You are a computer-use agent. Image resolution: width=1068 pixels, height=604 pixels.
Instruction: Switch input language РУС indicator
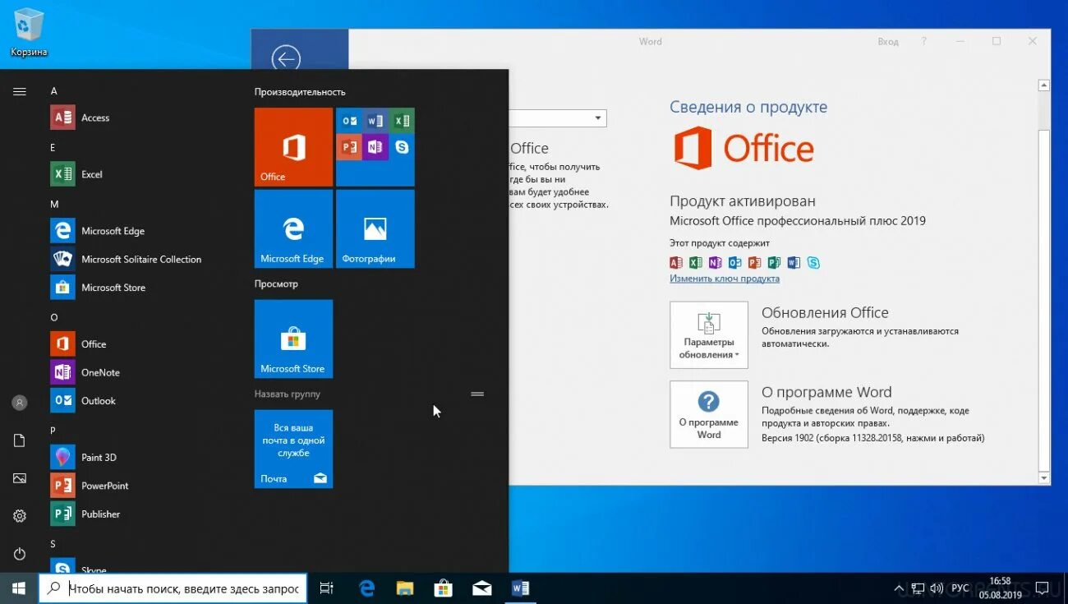(x=960, y=588)
